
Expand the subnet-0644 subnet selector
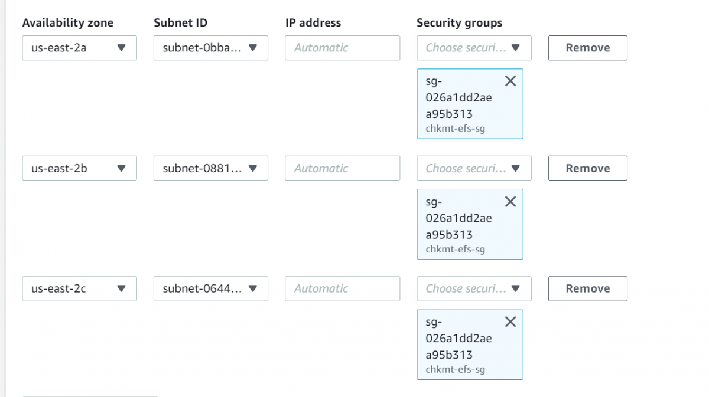click(x=211, y=288)
